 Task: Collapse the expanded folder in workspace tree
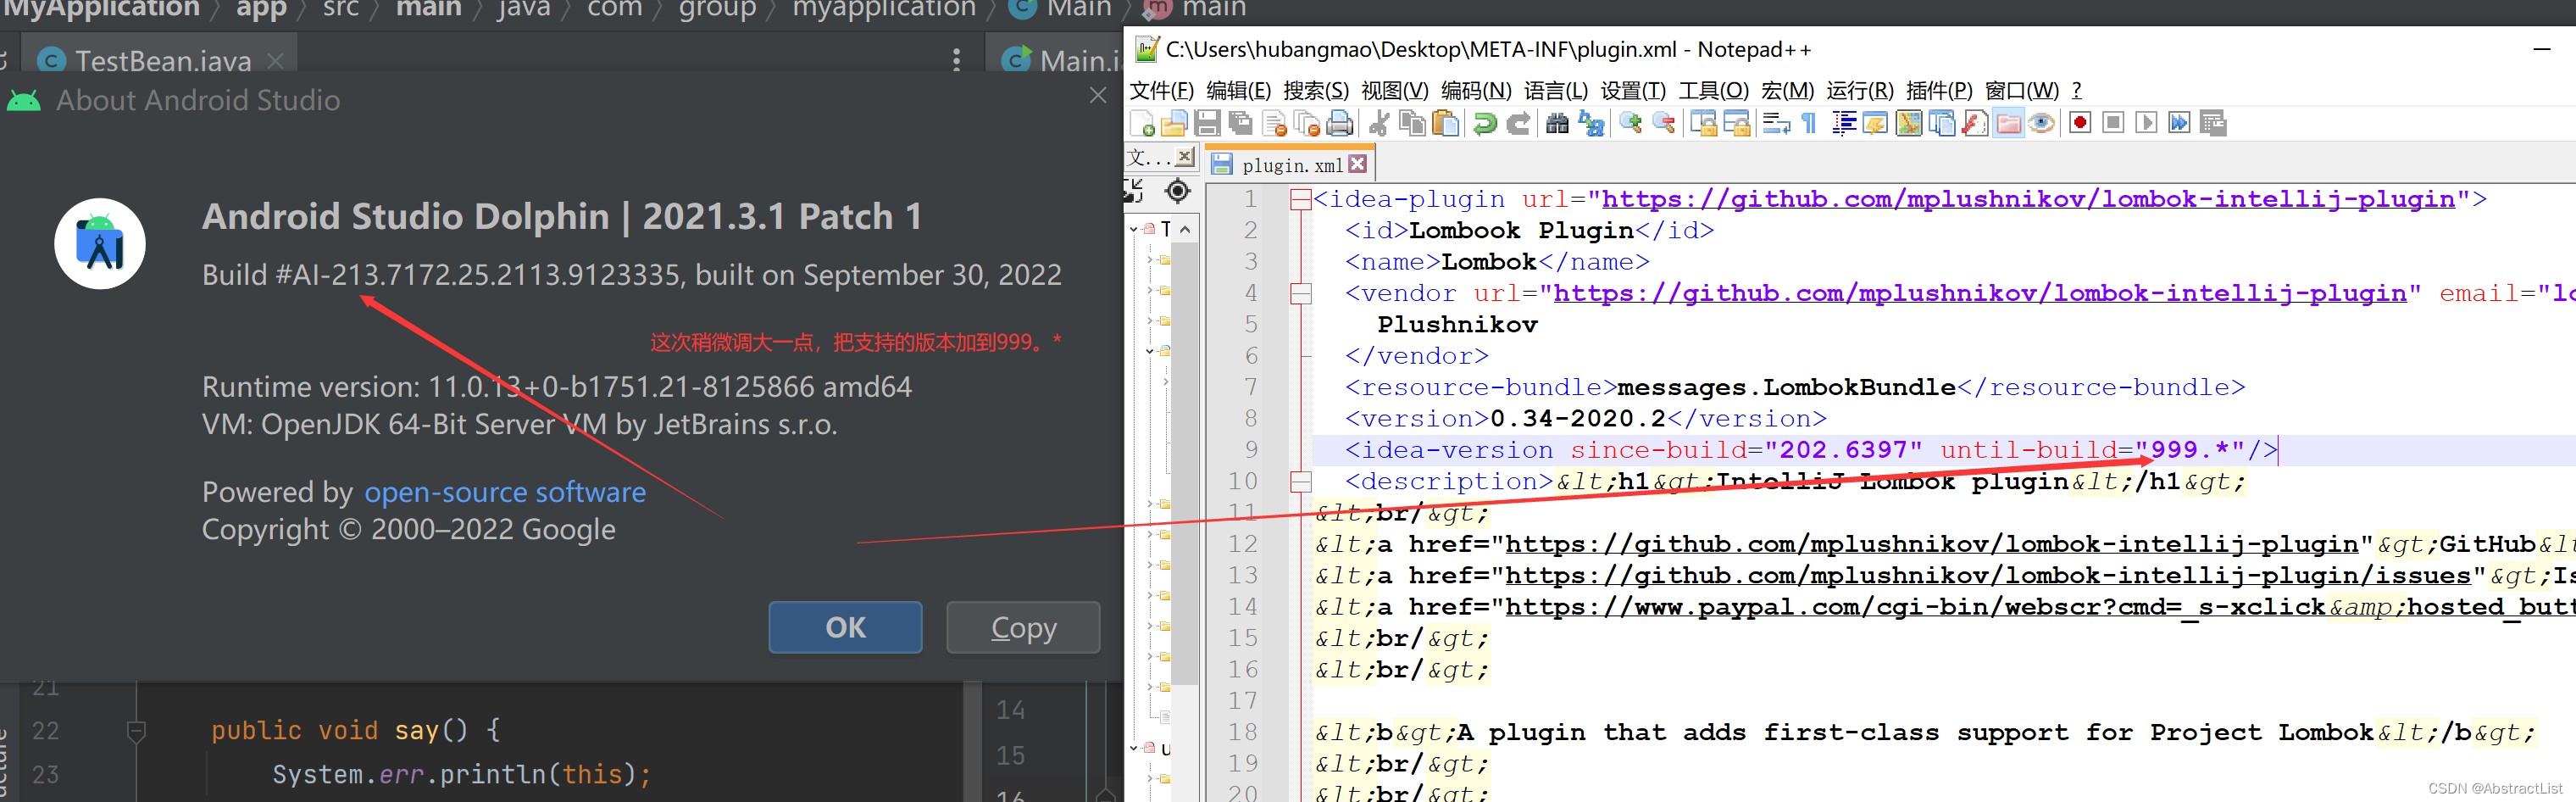coord(1150,351)
